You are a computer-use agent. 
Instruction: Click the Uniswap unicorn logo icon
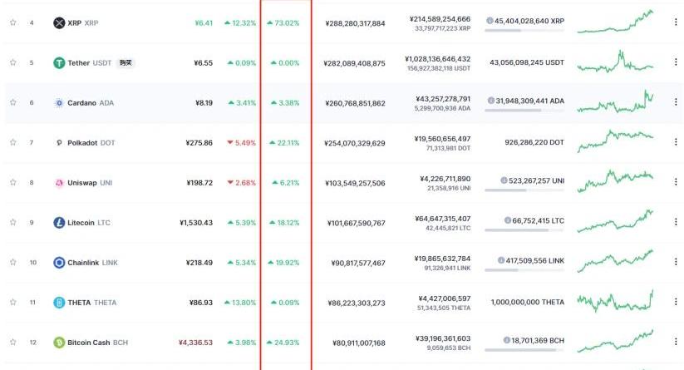[x=59, y=183]
